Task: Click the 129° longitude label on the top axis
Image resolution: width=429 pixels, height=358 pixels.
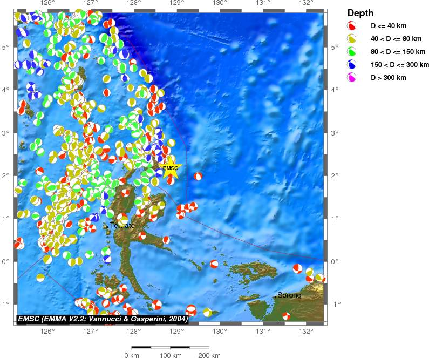Action: [x=177, y=3]
